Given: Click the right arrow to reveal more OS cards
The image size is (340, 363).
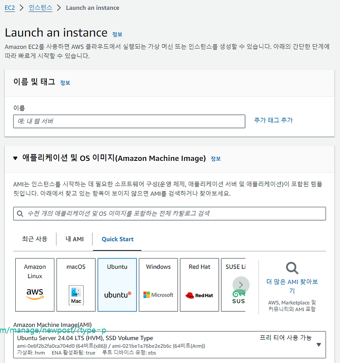Looking at the screenshot, I should click(x=241, y=284).
